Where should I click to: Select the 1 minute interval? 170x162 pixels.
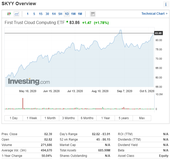click(x=28, y=14)
